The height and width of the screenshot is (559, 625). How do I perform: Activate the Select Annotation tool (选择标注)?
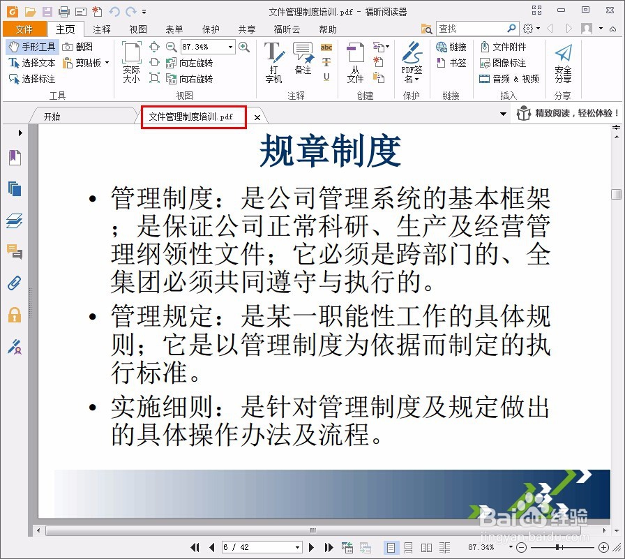(x=32, y=79)
